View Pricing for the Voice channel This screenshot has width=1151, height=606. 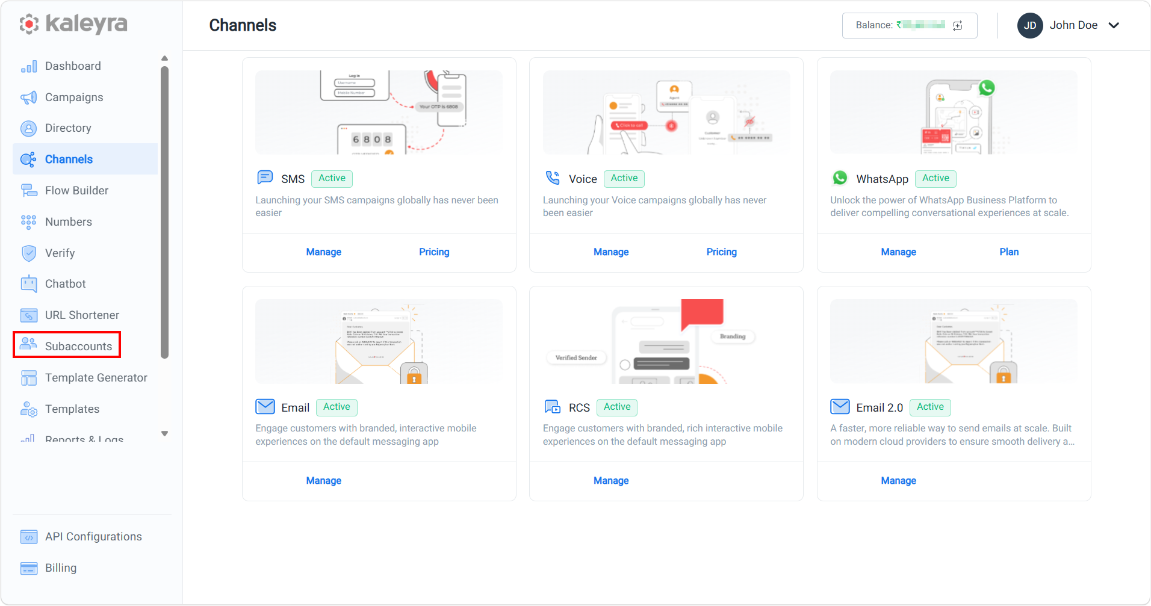722,252
